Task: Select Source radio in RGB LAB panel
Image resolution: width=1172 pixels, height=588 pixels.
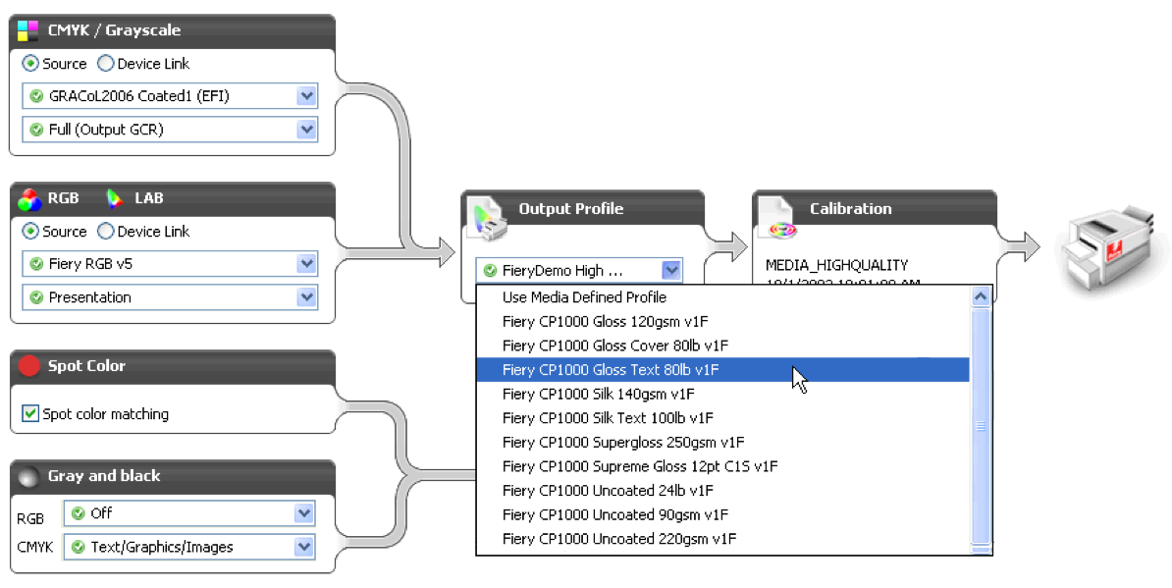Action: 30,232
